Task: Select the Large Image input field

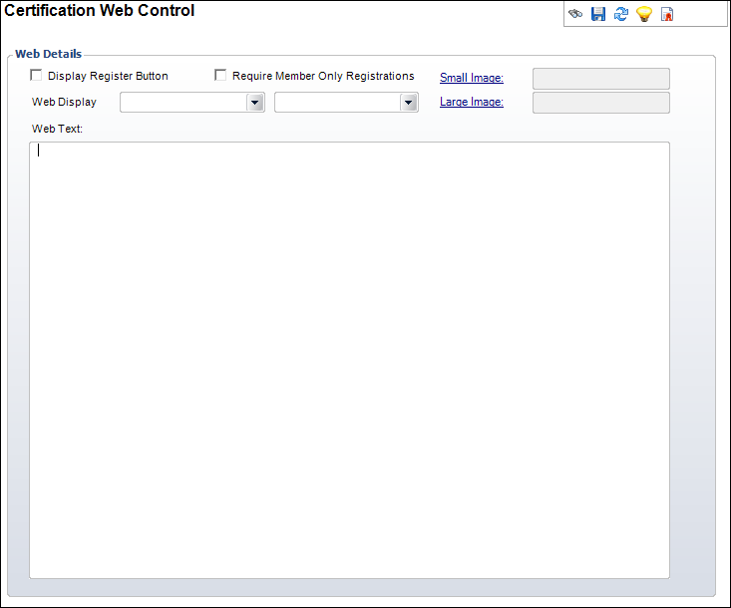Action: 601,103
